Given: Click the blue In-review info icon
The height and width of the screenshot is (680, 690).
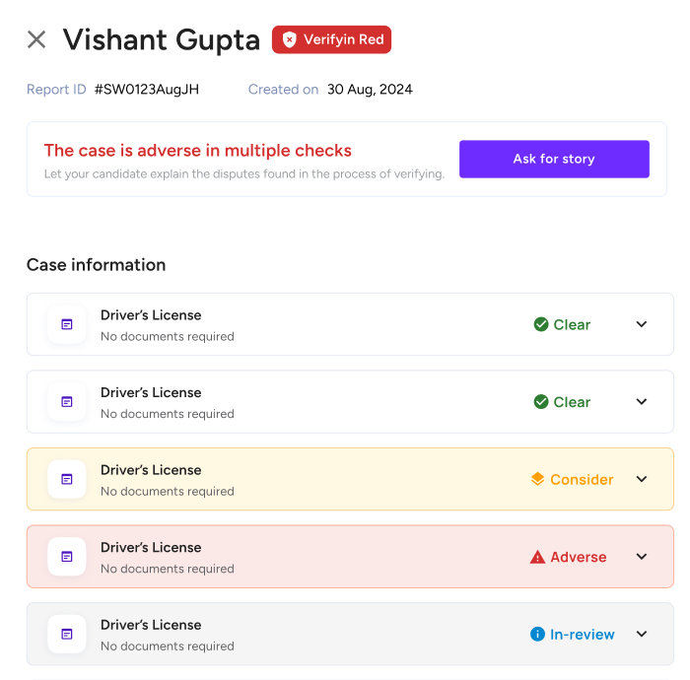Looking at the screenshot, I should [x=537, y=635].
